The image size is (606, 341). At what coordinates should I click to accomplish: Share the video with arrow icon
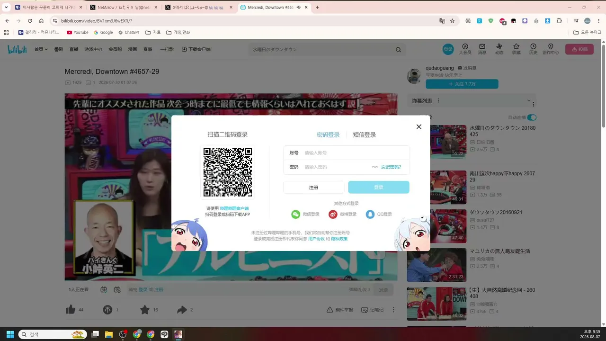[182, 310]
